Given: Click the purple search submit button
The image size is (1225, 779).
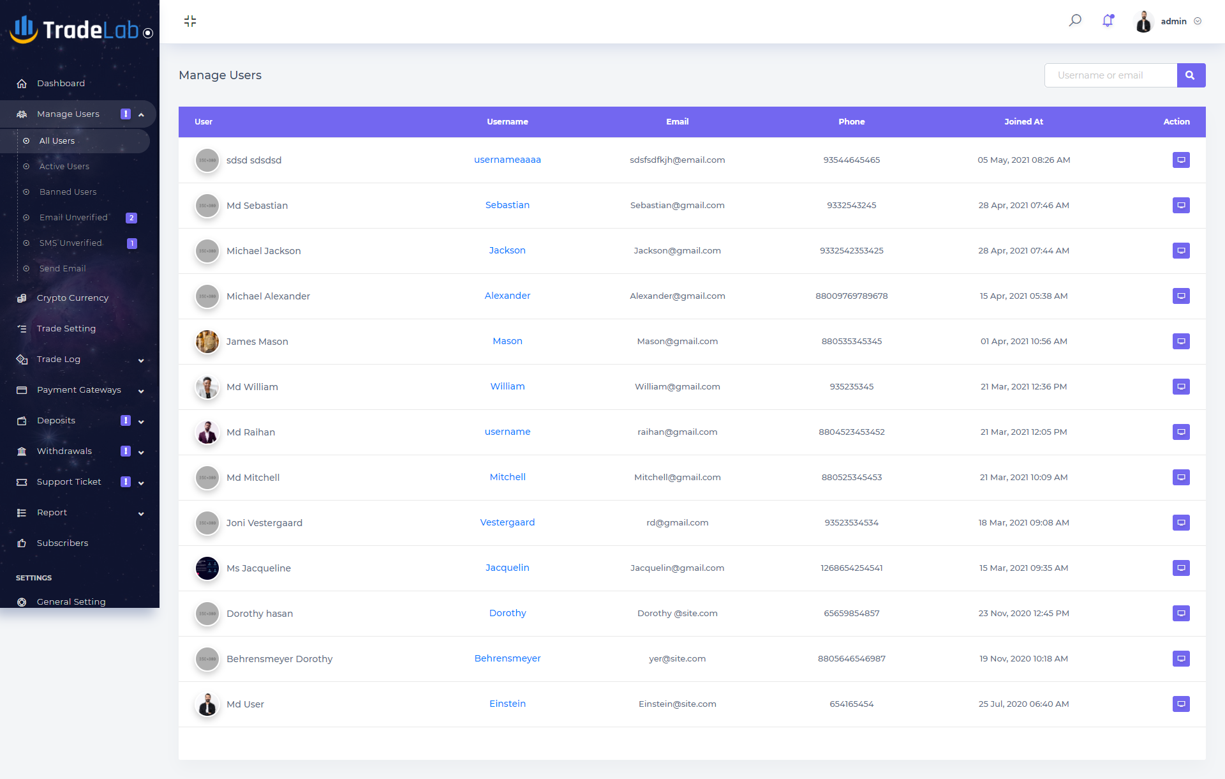Looking at the screenshot, I should (1190, 75).
